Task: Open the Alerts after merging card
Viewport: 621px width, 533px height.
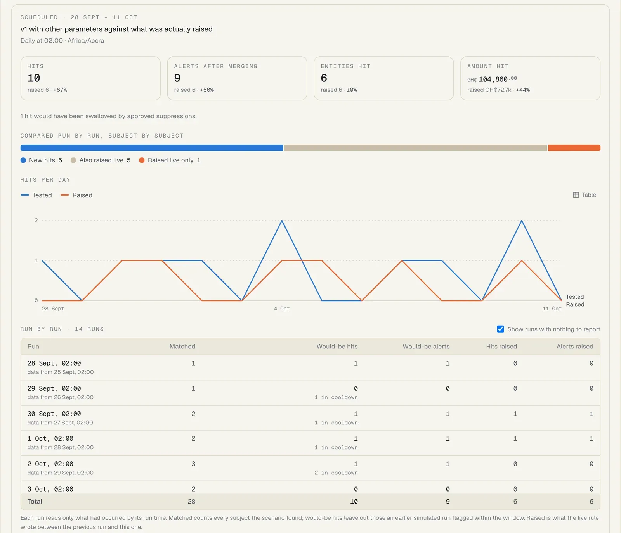Action: 237,78
